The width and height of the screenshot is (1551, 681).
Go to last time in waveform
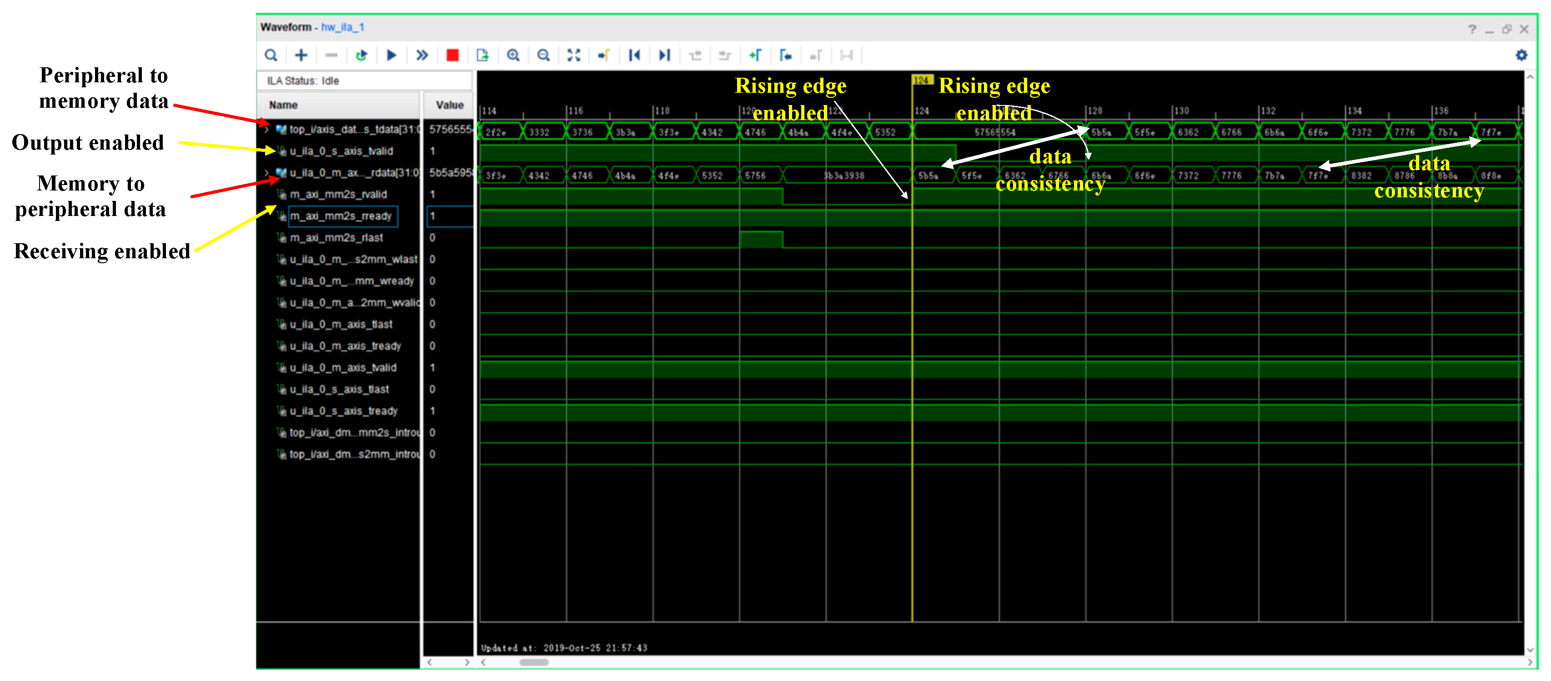(x=664, y=55)
